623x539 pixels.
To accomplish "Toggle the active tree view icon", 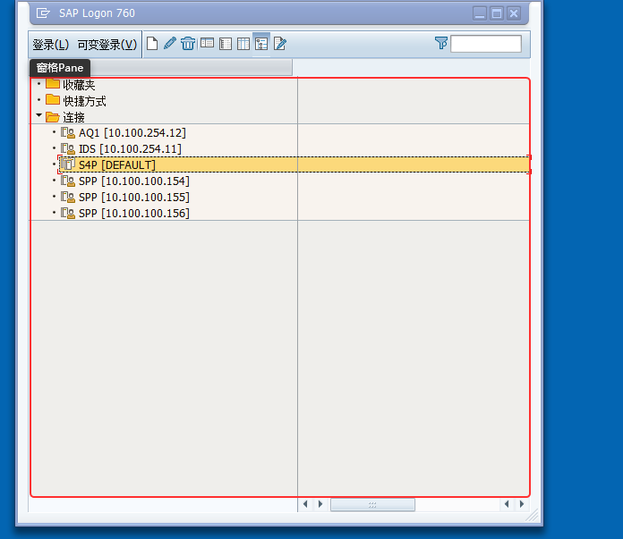I will click(261, 44).
